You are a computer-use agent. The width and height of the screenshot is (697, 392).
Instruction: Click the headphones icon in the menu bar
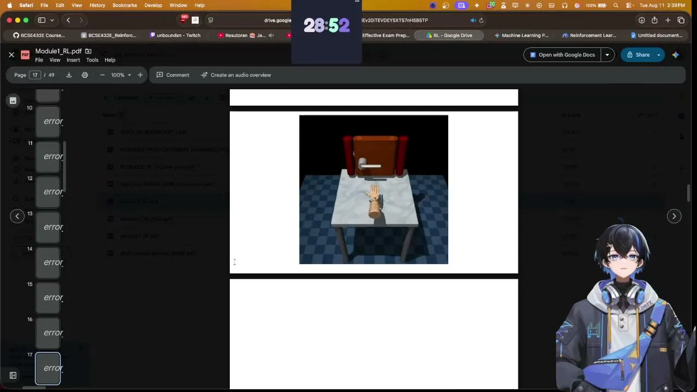[565, 5]
